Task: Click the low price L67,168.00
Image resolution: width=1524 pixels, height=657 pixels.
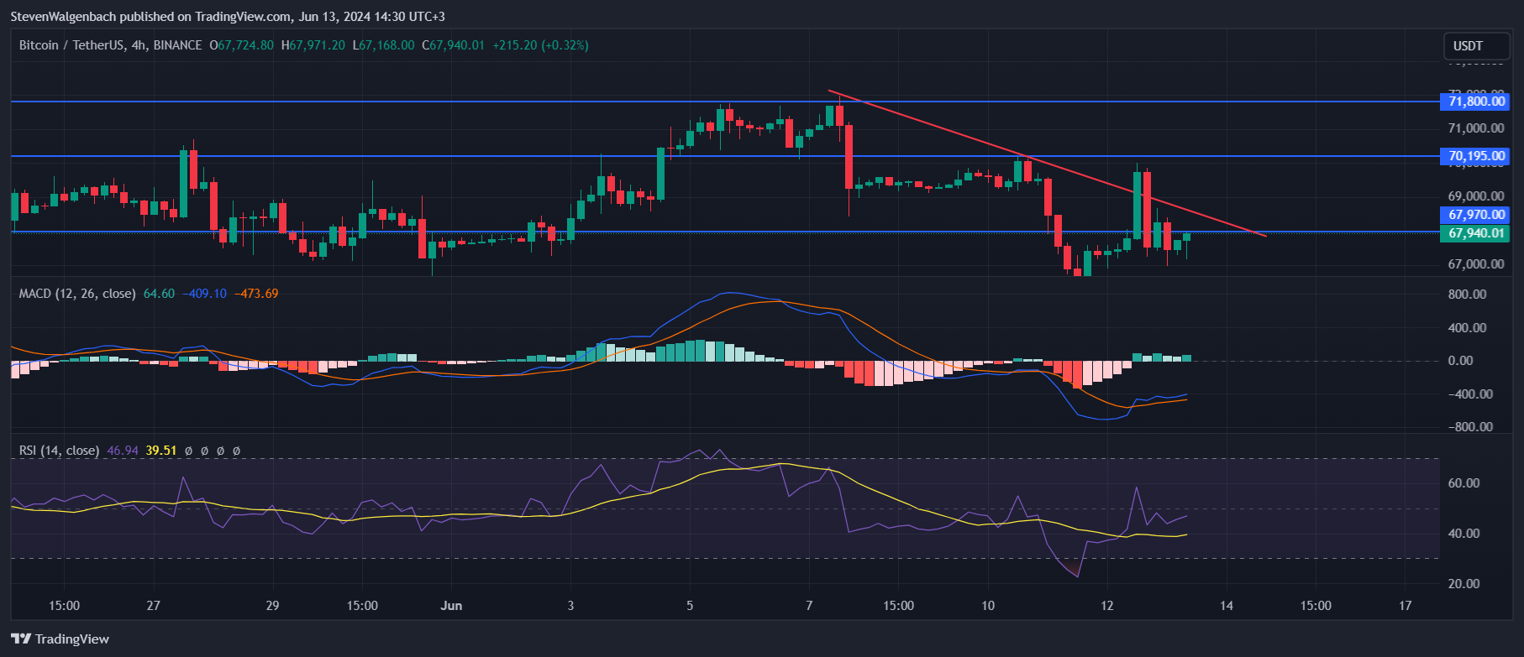Action: [x=383, y=45]
